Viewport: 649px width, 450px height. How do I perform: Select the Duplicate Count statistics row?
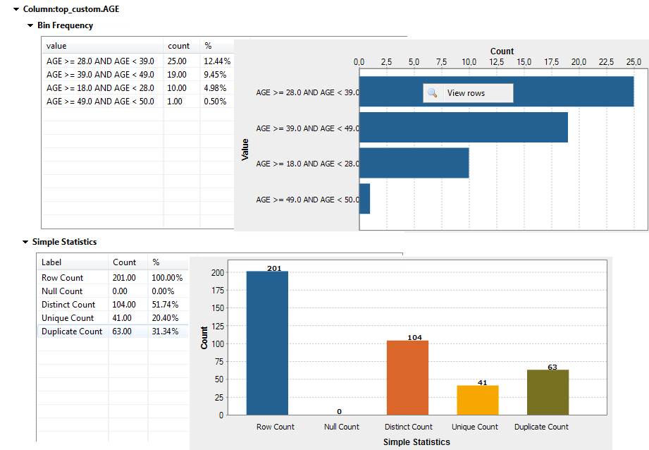pyautogui.click(x=73, y=332)
